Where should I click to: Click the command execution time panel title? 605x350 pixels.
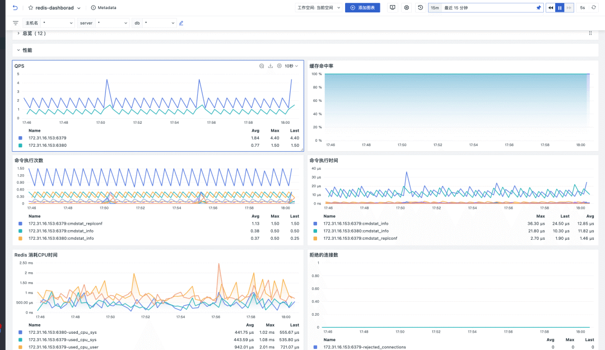[x=324, y=161]
